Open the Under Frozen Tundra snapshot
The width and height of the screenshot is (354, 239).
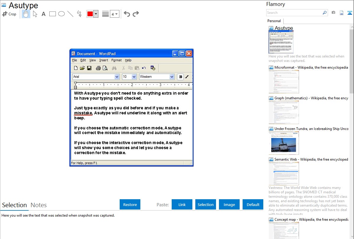coord(311,128)
